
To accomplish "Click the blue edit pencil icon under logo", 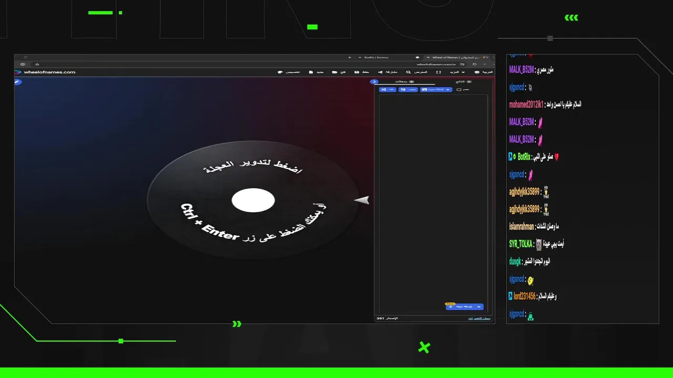I will [x=17, y=82].
